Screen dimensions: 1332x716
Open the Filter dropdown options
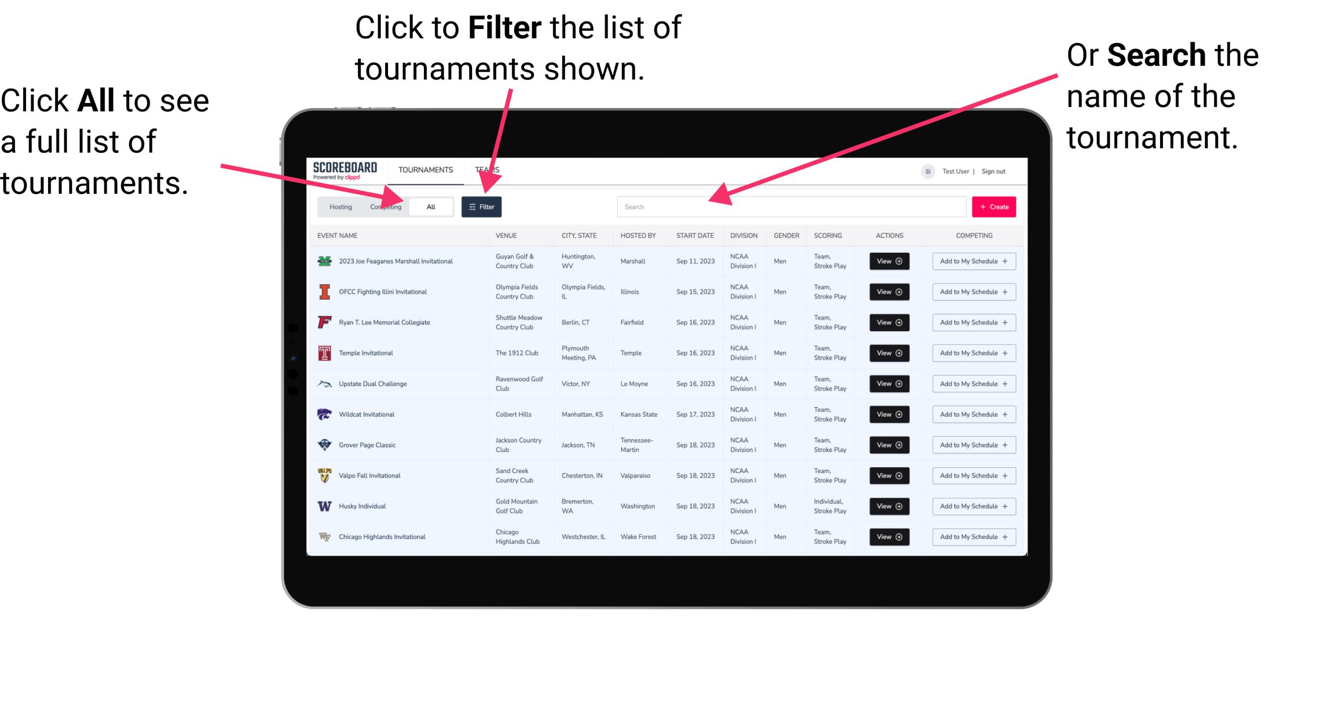(x=481, y=206)
